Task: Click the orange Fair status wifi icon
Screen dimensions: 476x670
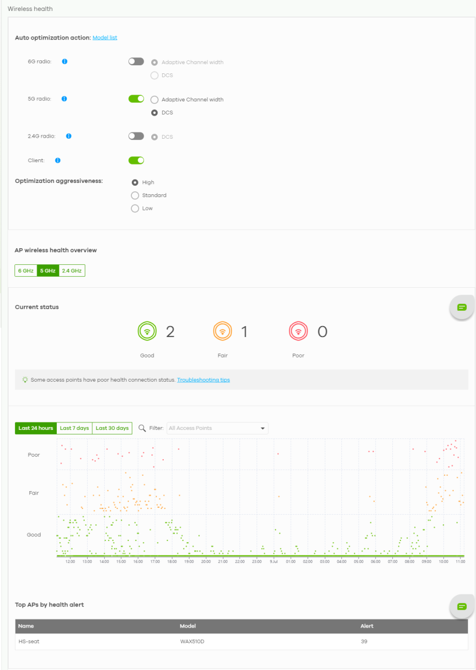Action: 222,331
